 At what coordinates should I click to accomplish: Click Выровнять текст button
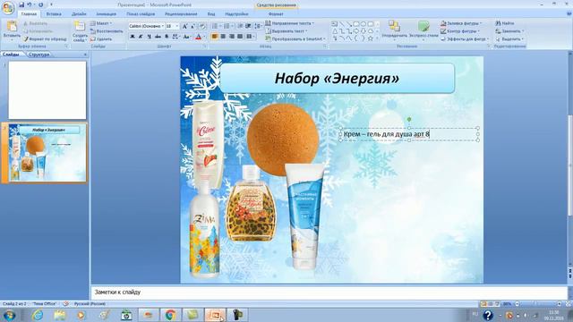coord(286,31)
